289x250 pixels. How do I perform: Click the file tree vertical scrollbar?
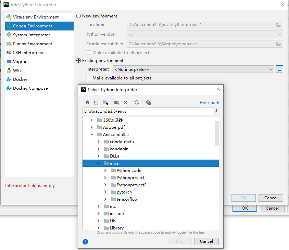(x=217, y=133)
